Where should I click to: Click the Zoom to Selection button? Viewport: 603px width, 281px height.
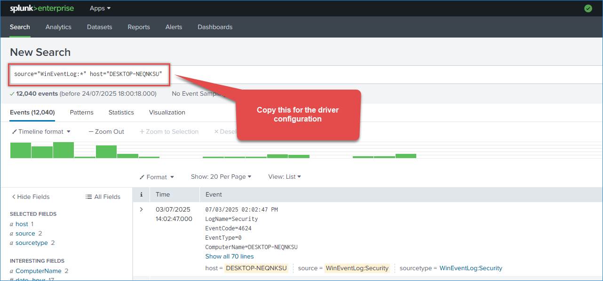tap(169, 132)
